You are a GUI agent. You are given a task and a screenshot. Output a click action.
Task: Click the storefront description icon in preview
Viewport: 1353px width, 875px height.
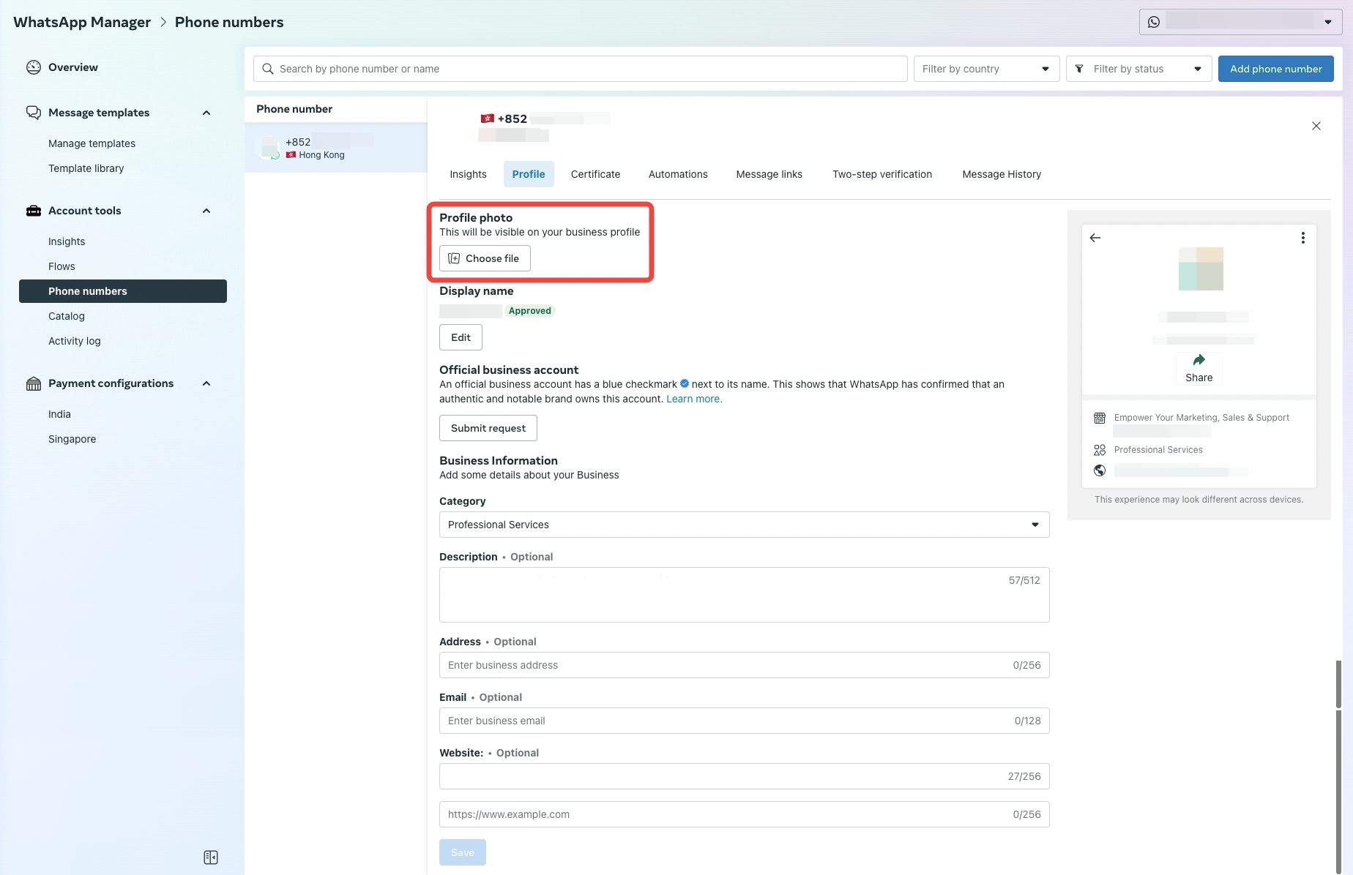(x=1100, y=418)
